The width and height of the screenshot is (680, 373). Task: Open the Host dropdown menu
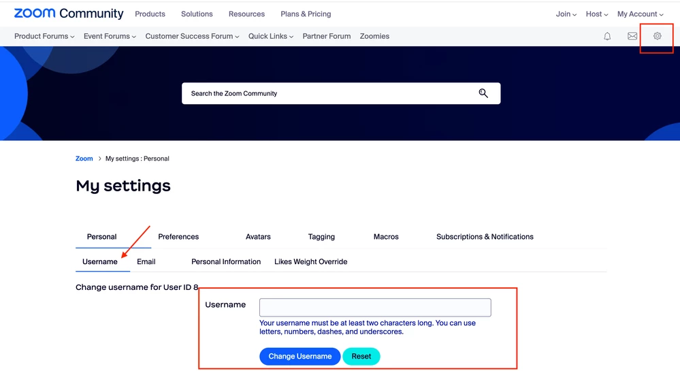click(597, 14)
